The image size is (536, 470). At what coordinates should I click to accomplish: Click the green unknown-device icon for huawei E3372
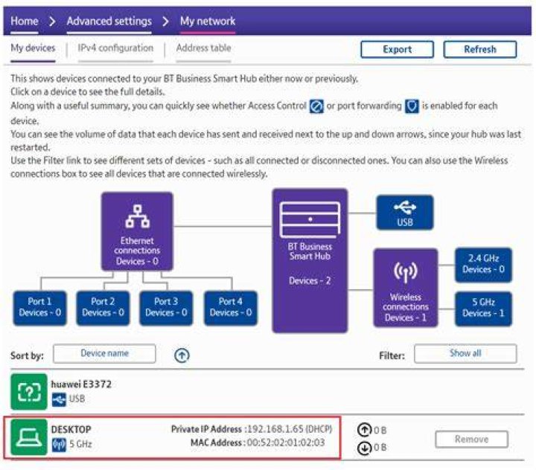(29, 392)
